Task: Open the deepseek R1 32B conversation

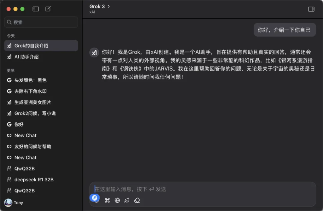Action: pyautogui.click(x=41, y=180)
